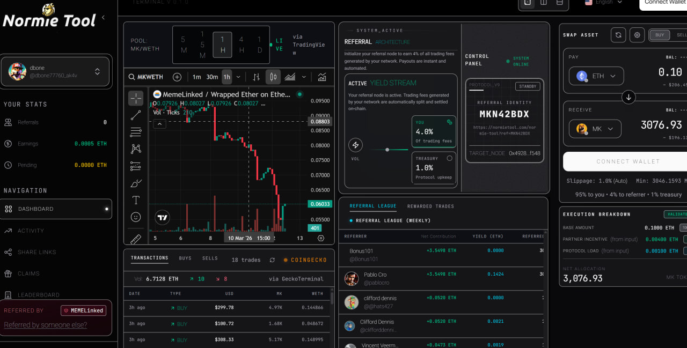
Task: Open the MK receive token dropdown
Action: point(595,129)
